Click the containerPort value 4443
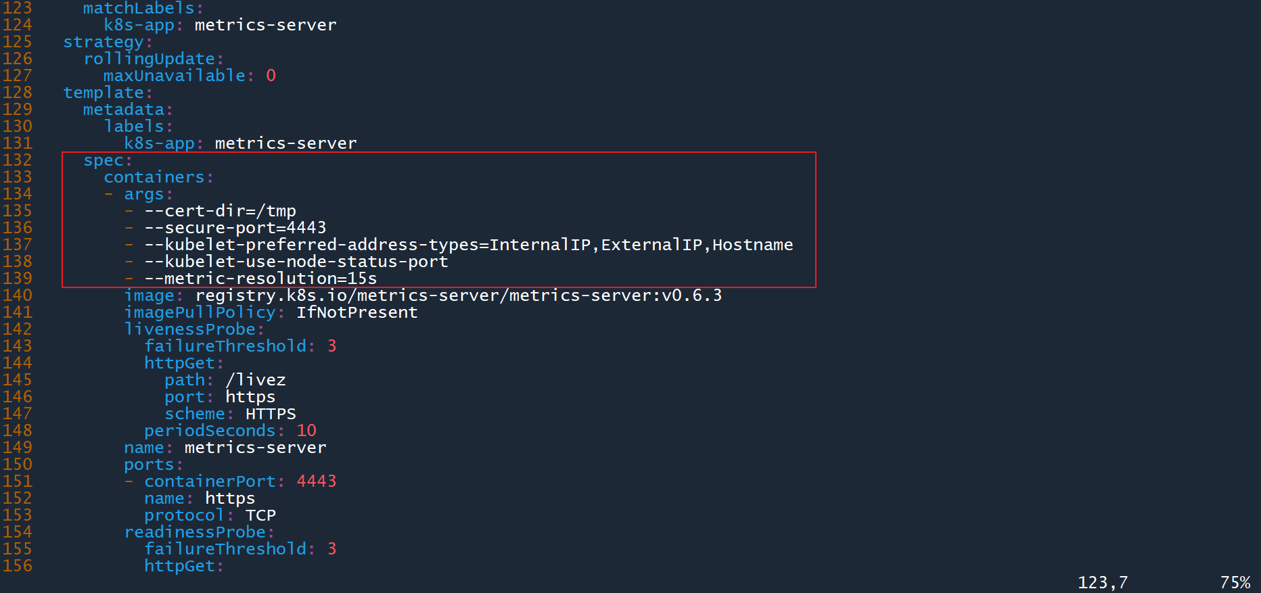The height and width of the screenshot is (593, 1261). click(x=316, y=481)
